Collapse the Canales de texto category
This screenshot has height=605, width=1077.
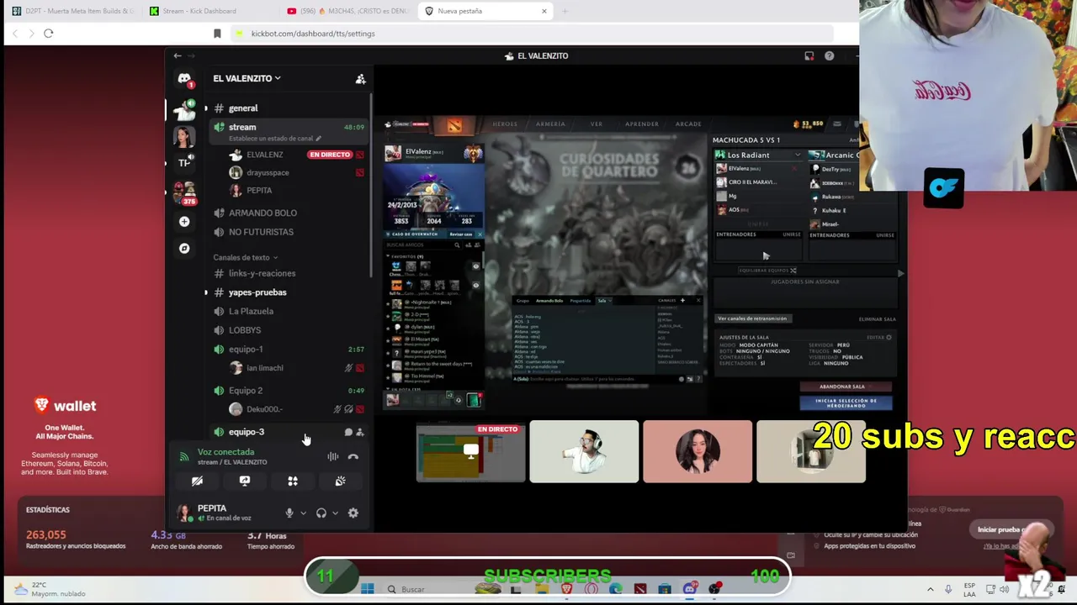pos(245,257)
